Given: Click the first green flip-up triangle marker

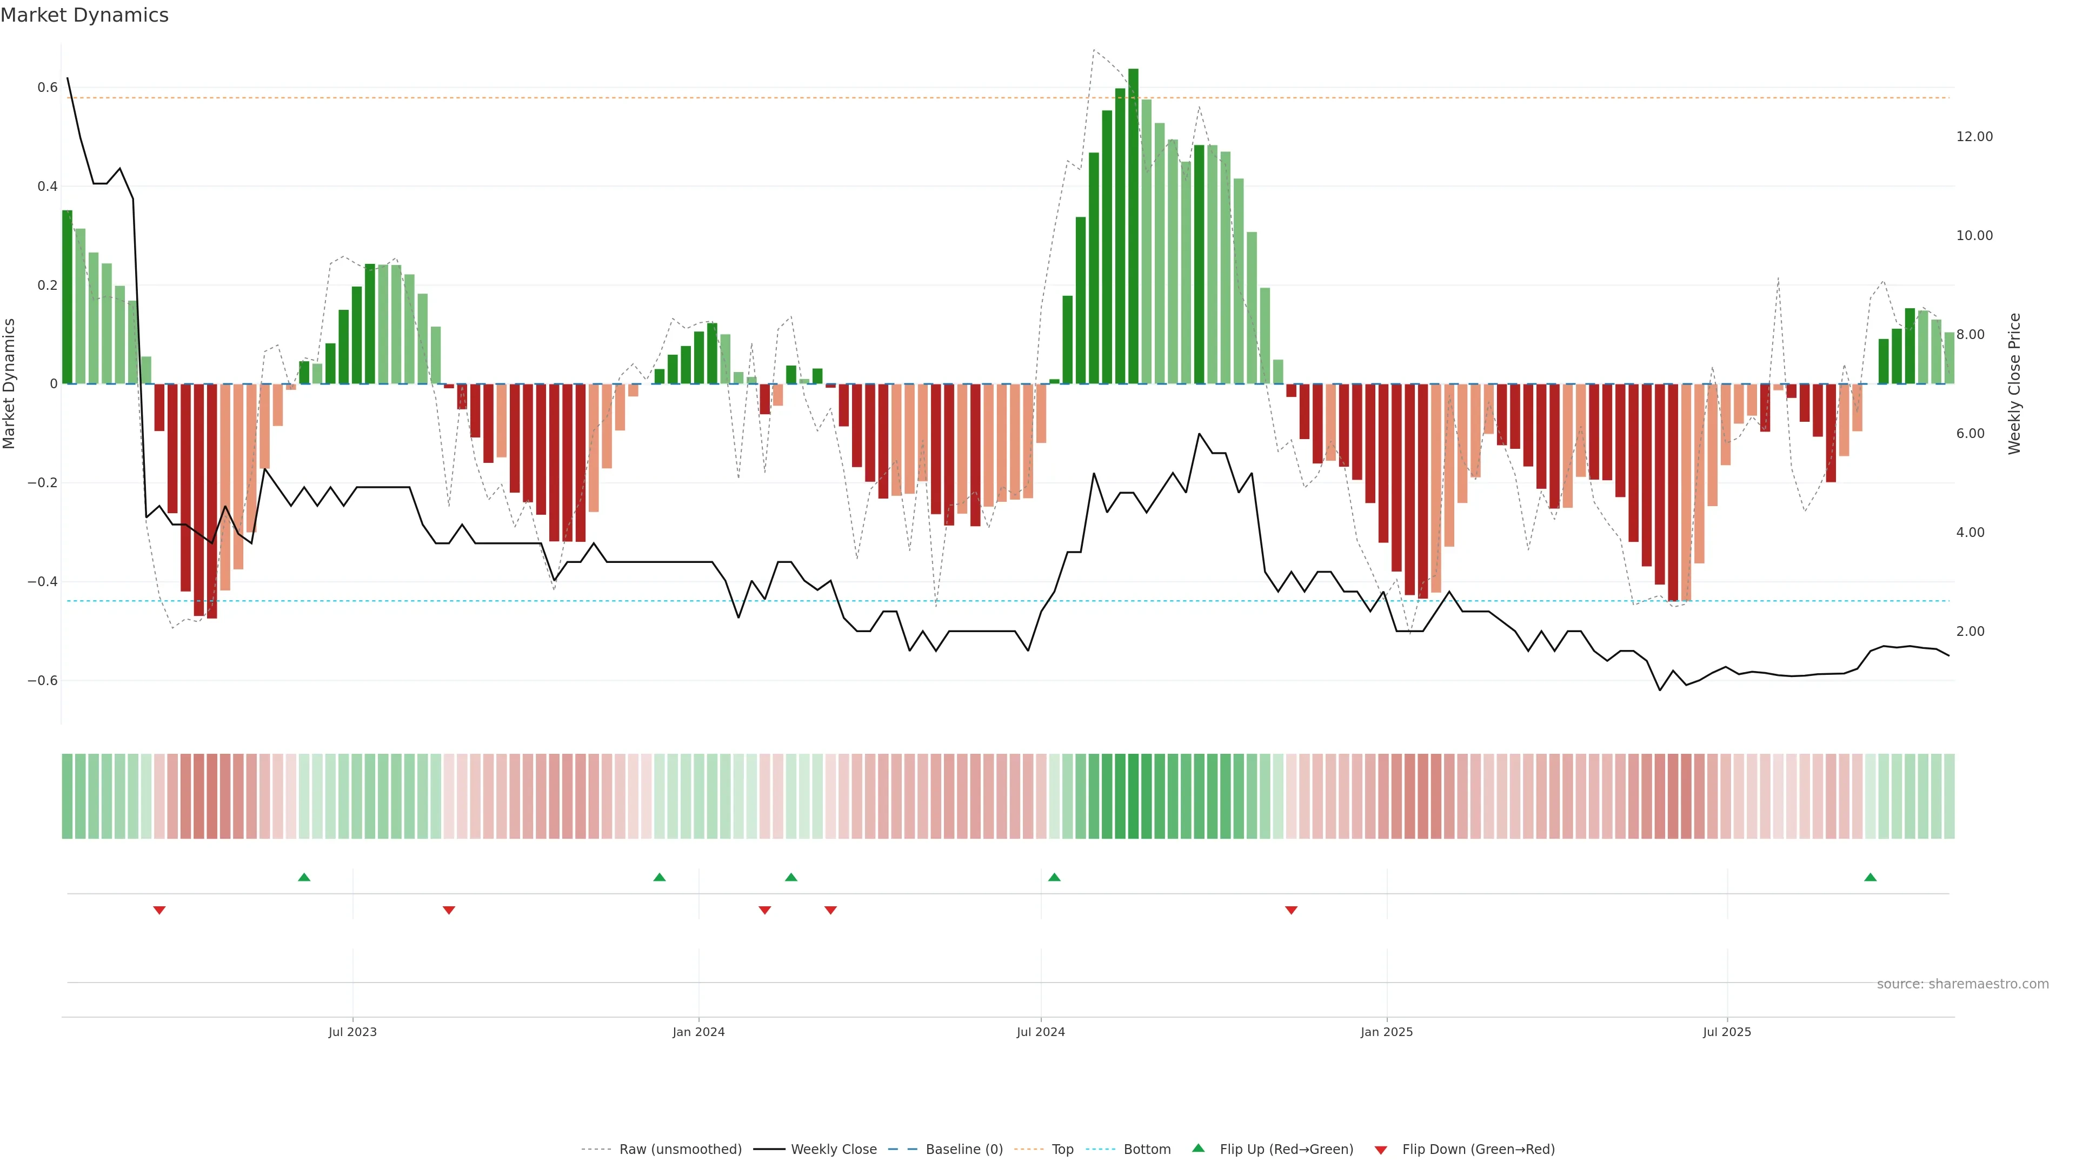Looking at the screenshot, I should (x=304, y=877).
